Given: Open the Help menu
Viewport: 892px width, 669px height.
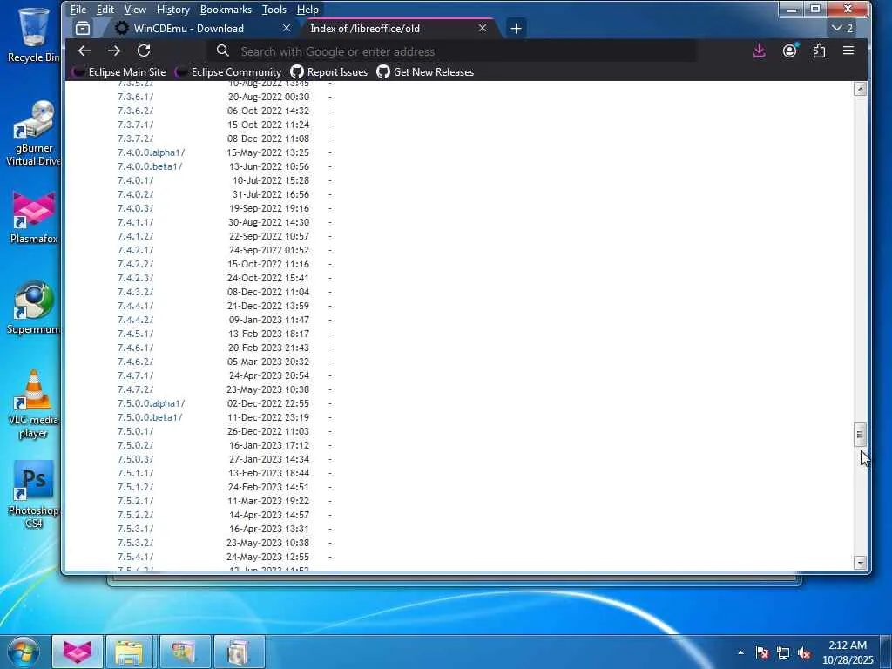Looking at the screenshot, I should click(x=307, y=10).
